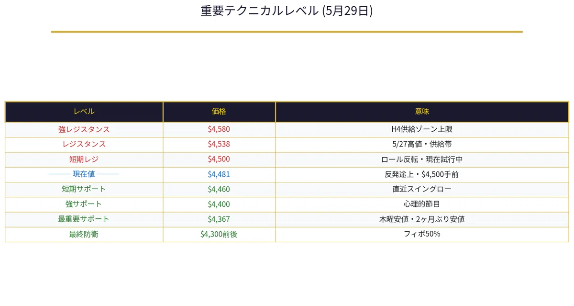The height and width of the screenshot is (306, 574).
Task: Select the $4,538 price value
Action: point(219,144)
